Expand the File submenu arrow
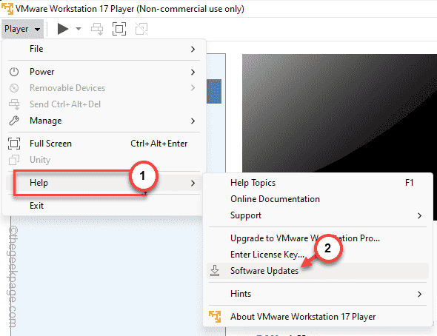The image size is (437, 336). [x=193, y=50]
